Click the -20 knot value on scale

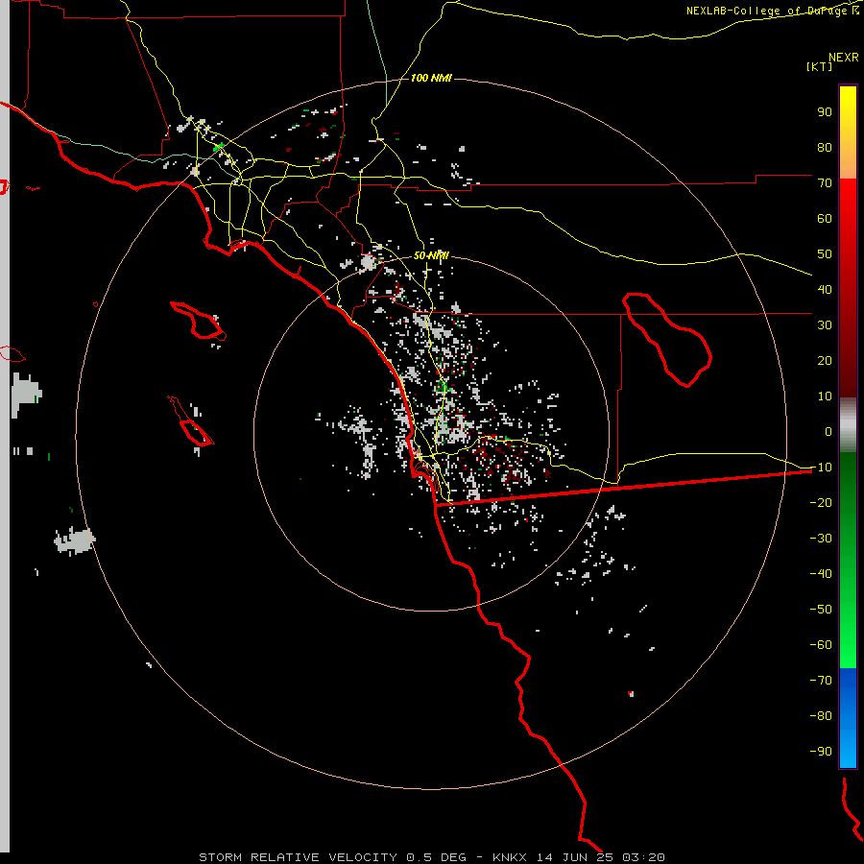[x=821, y=502]
